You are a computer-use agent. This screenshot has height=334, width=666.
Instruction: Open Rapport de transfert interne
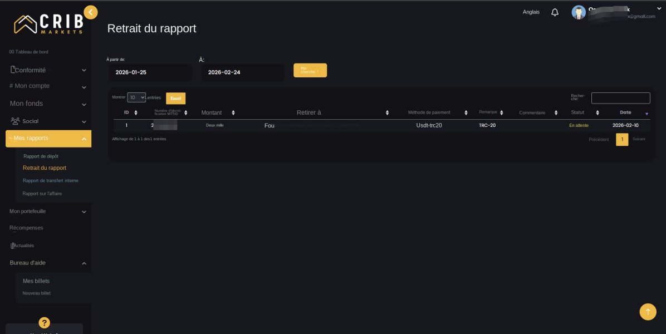(51, 180)
